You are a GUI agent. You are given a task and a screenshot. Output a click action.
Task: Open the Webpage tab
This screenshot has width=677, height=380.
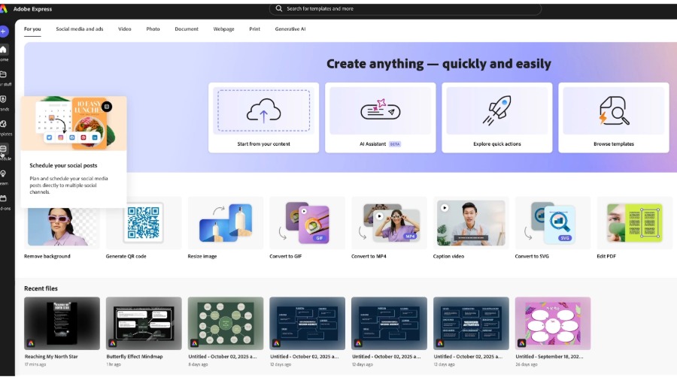(x=223, y=29)
